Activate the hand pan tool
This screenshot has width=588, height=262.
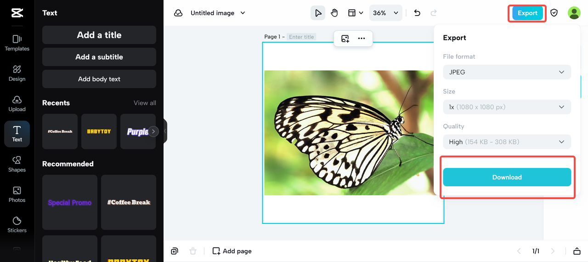point(334,13)
